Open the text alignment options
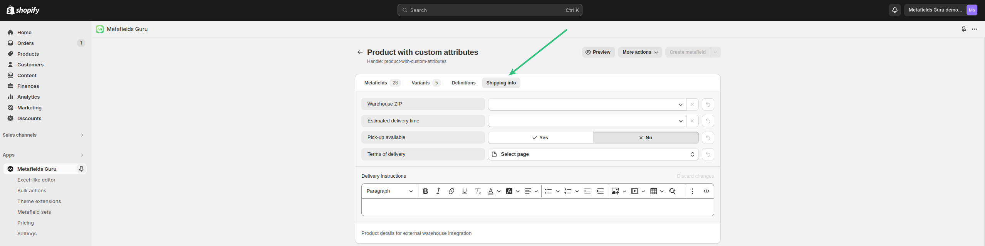 click(531, 191)
